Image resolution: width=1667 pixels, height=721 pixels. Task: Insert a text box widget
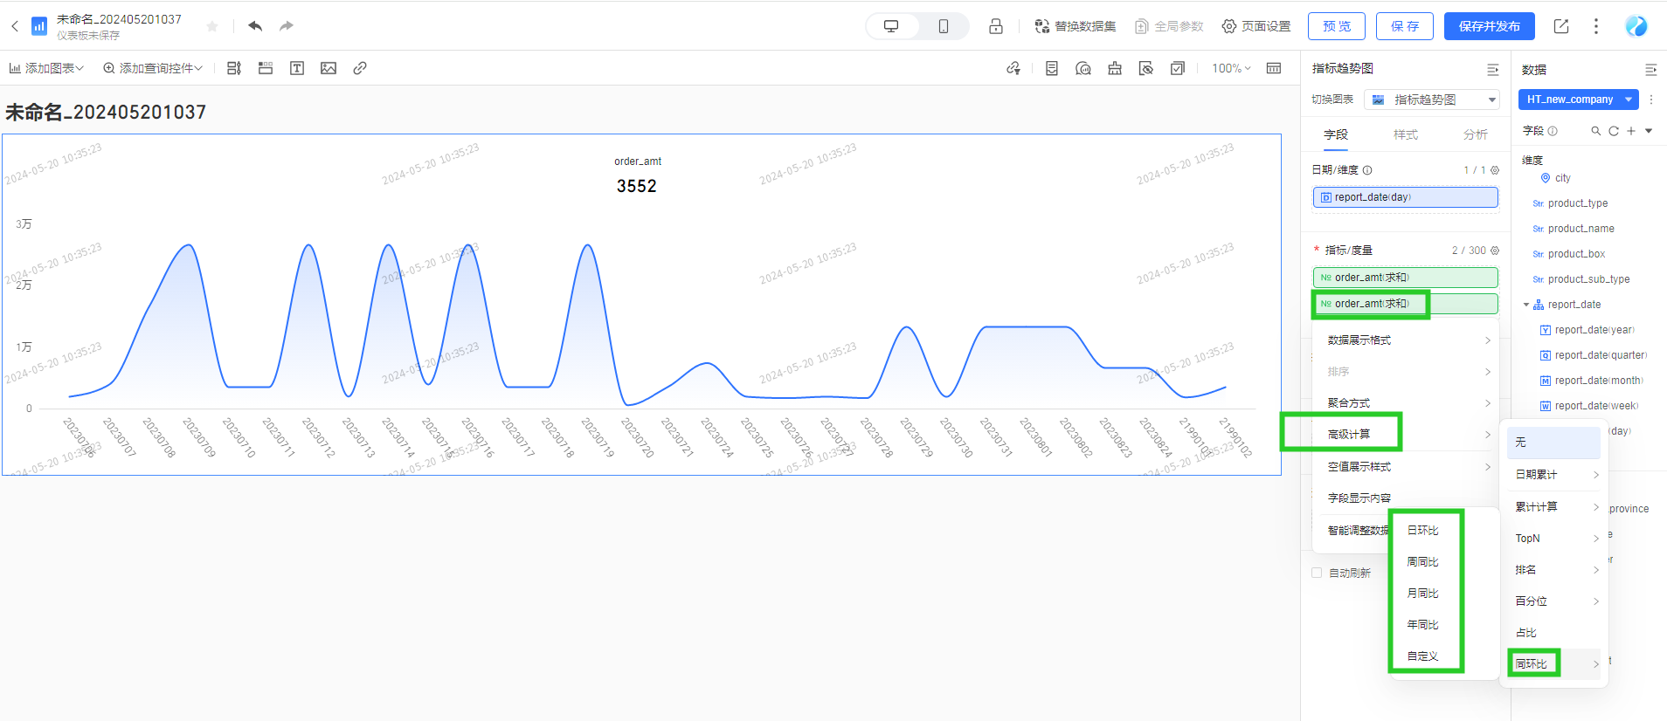[297, 68]
